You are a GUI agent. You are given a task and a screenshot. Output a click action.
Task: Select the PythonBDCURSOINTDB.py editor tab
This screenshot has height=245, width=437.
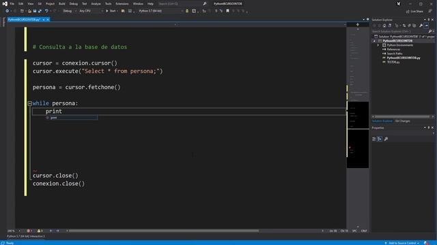point(24,20)
